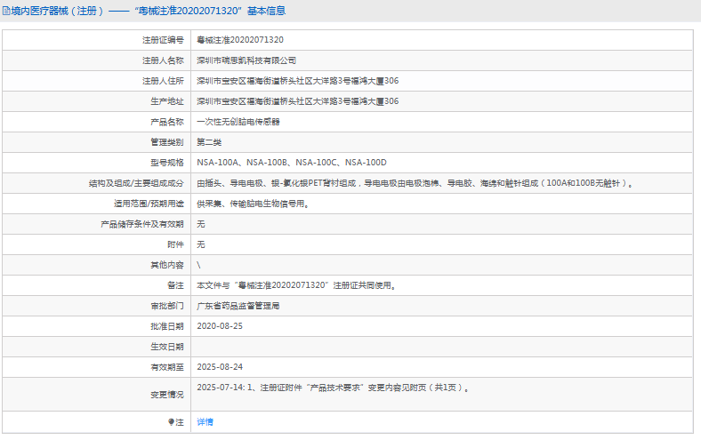Click the 管理类别 label

(166, 142)
